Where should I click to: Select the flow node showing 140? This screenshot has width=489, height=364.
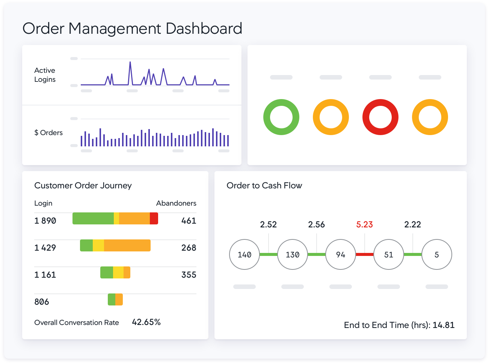[x=244, y=254]
